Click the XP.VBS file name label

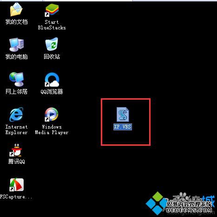coord(123,127)
